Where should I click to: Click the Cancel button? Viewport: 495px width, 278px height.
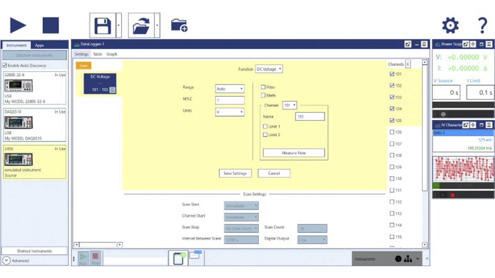[x=274, y=173]
